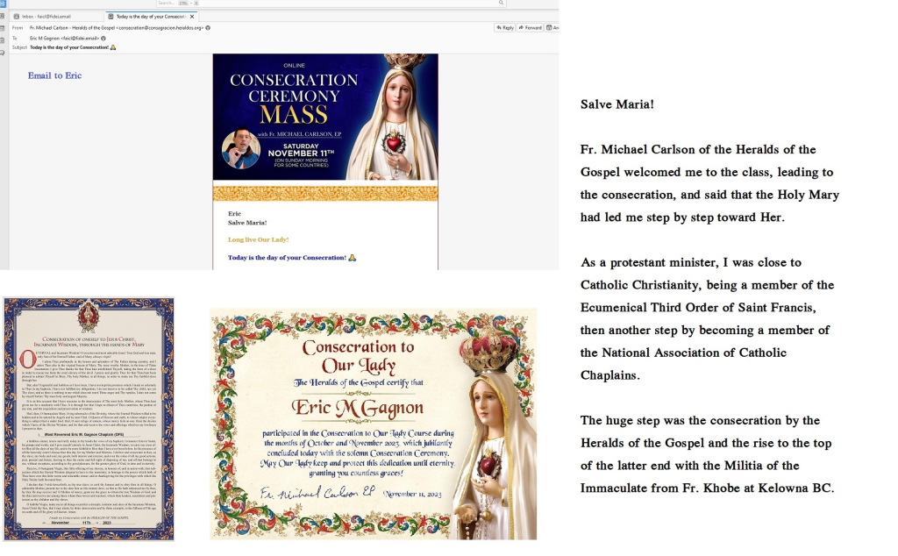
Task: Focus the search field at the top
Action: 331,4
